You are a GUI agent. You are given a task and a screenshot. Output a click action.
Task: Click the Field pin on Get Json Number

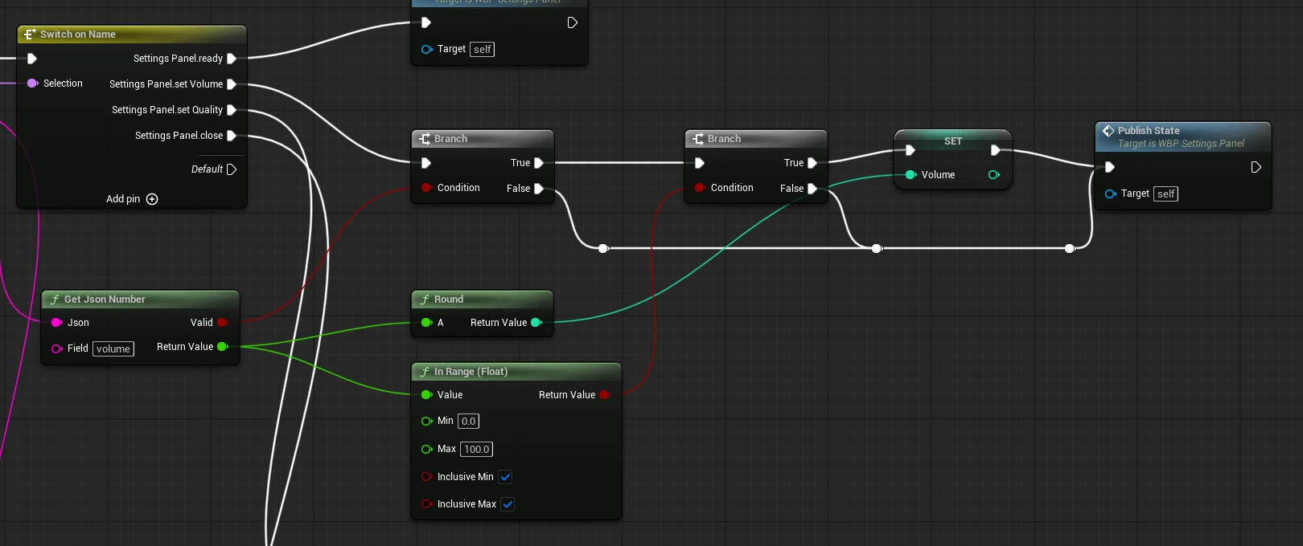(x=57, y=348)
